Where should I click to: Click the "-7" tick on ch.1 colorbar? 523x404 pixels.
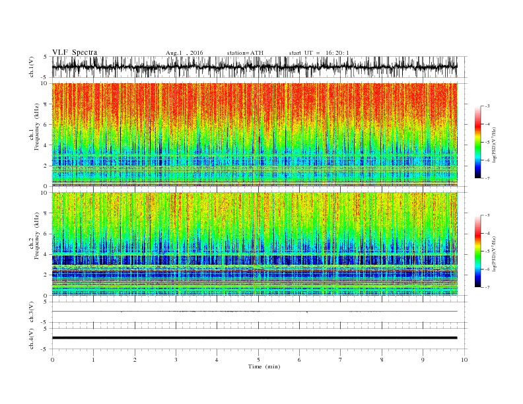(487, 178)
